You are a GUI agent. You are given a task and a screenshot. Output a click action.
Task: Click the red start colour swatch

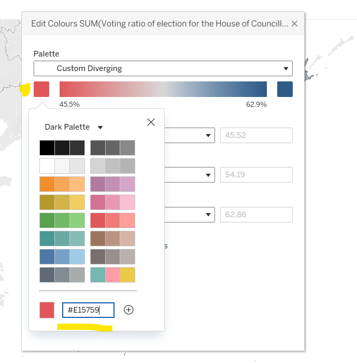(41, 89)
